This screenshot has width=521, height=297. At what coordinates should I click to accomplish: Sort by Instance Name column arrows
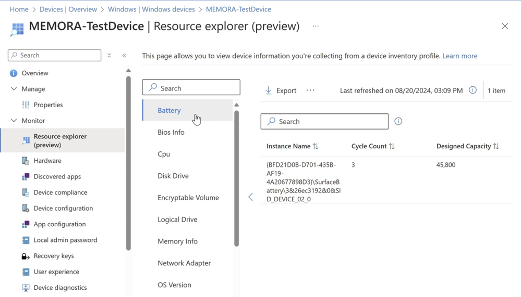coord(316,146)
